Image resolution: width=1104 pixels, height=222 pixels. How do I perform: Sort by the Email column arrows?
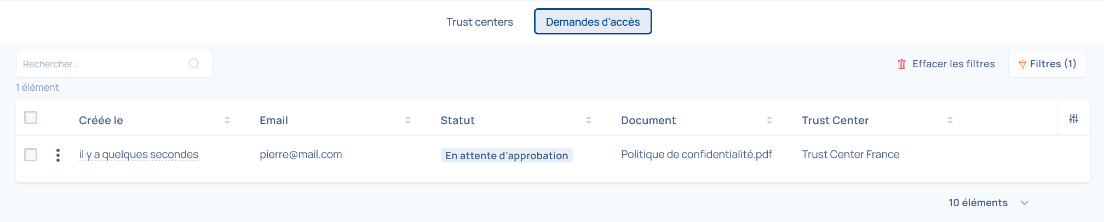(x=408, y=120)
